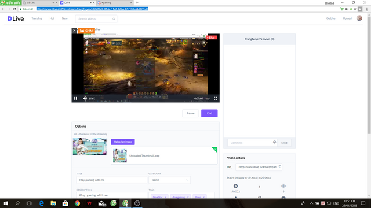
Task: Go to Hot videos
Action: click(52, 18)
